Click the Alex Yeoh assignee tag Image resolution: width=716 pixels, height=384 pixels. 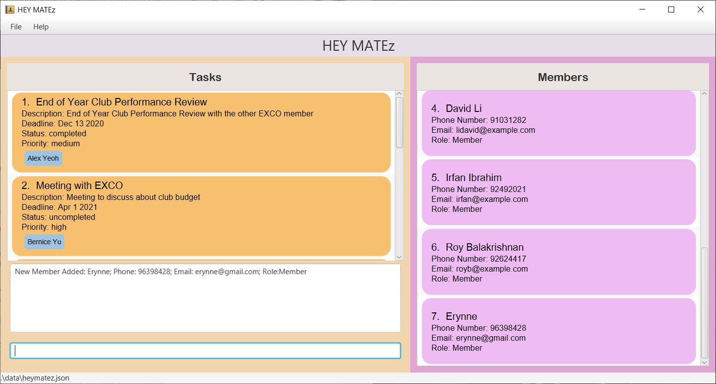(43, 158)
